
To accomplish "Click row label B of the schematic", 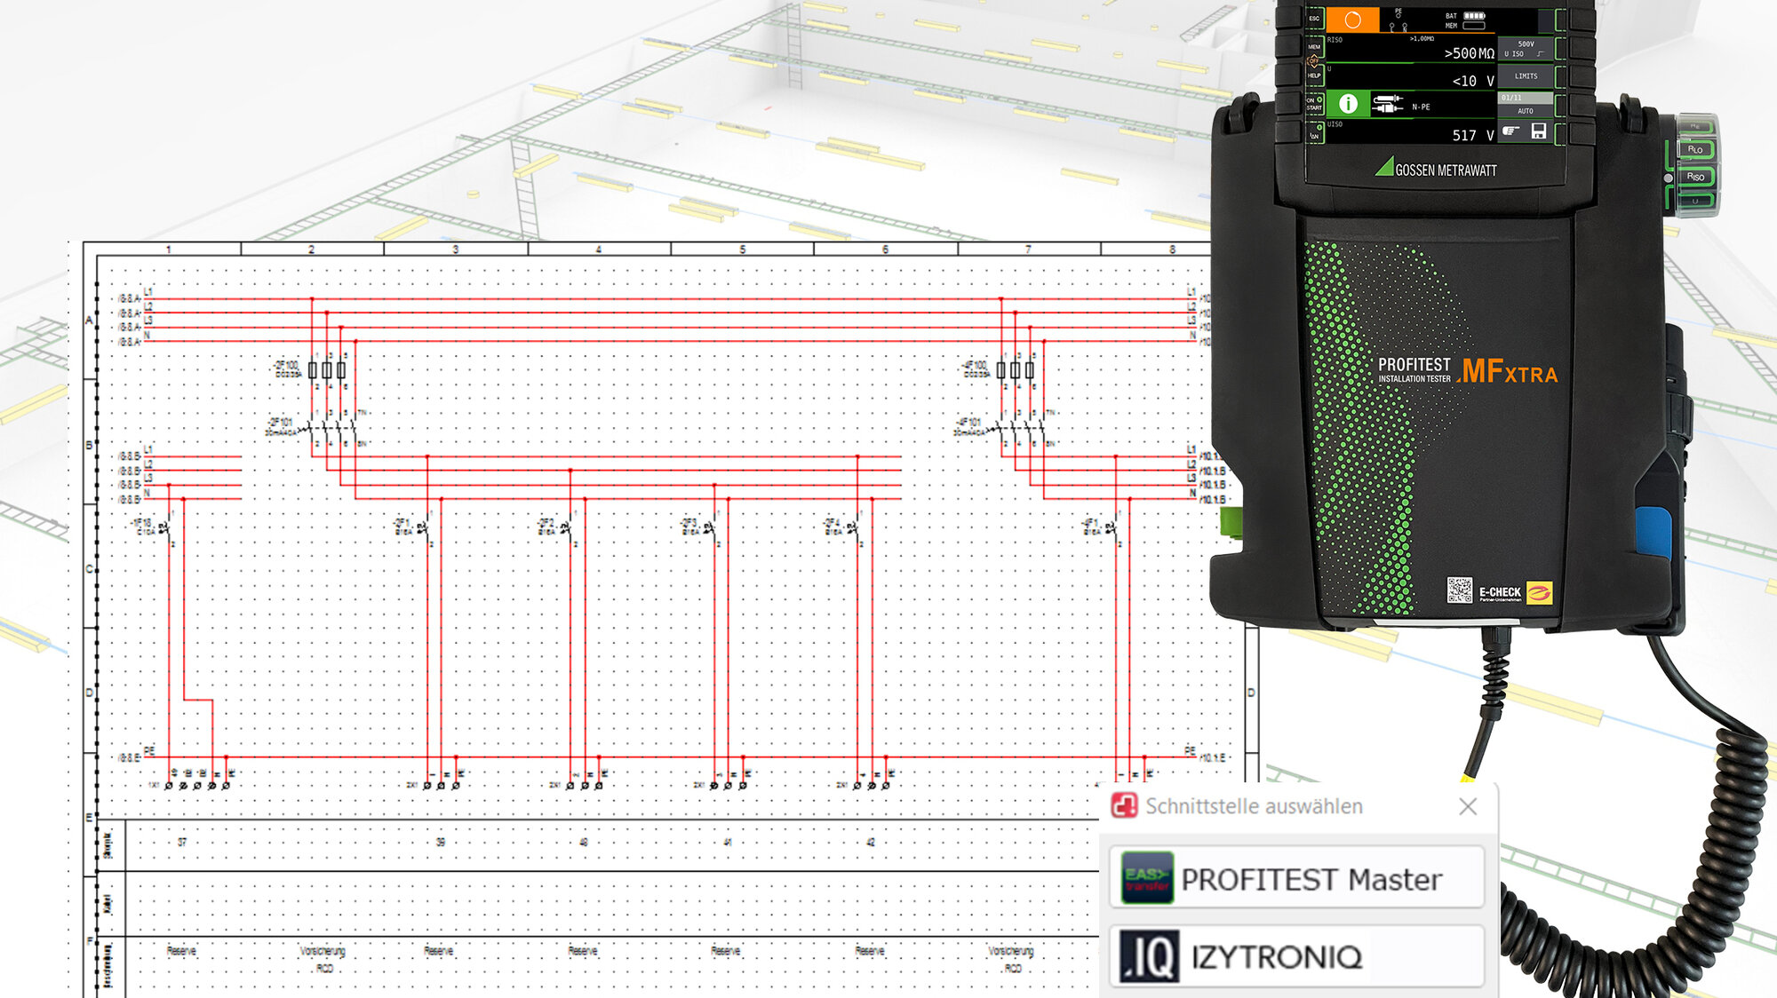I will pyautogui.click(x=89, y=444).
